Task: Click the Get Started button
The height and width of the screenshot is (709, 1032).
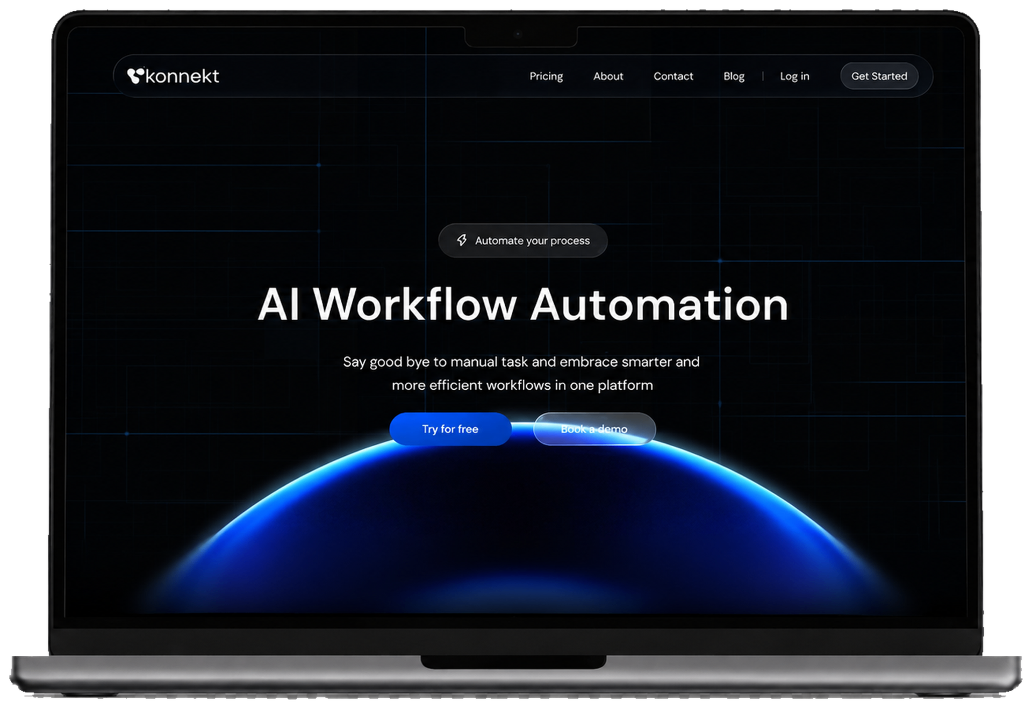Action: click(879, 76)
